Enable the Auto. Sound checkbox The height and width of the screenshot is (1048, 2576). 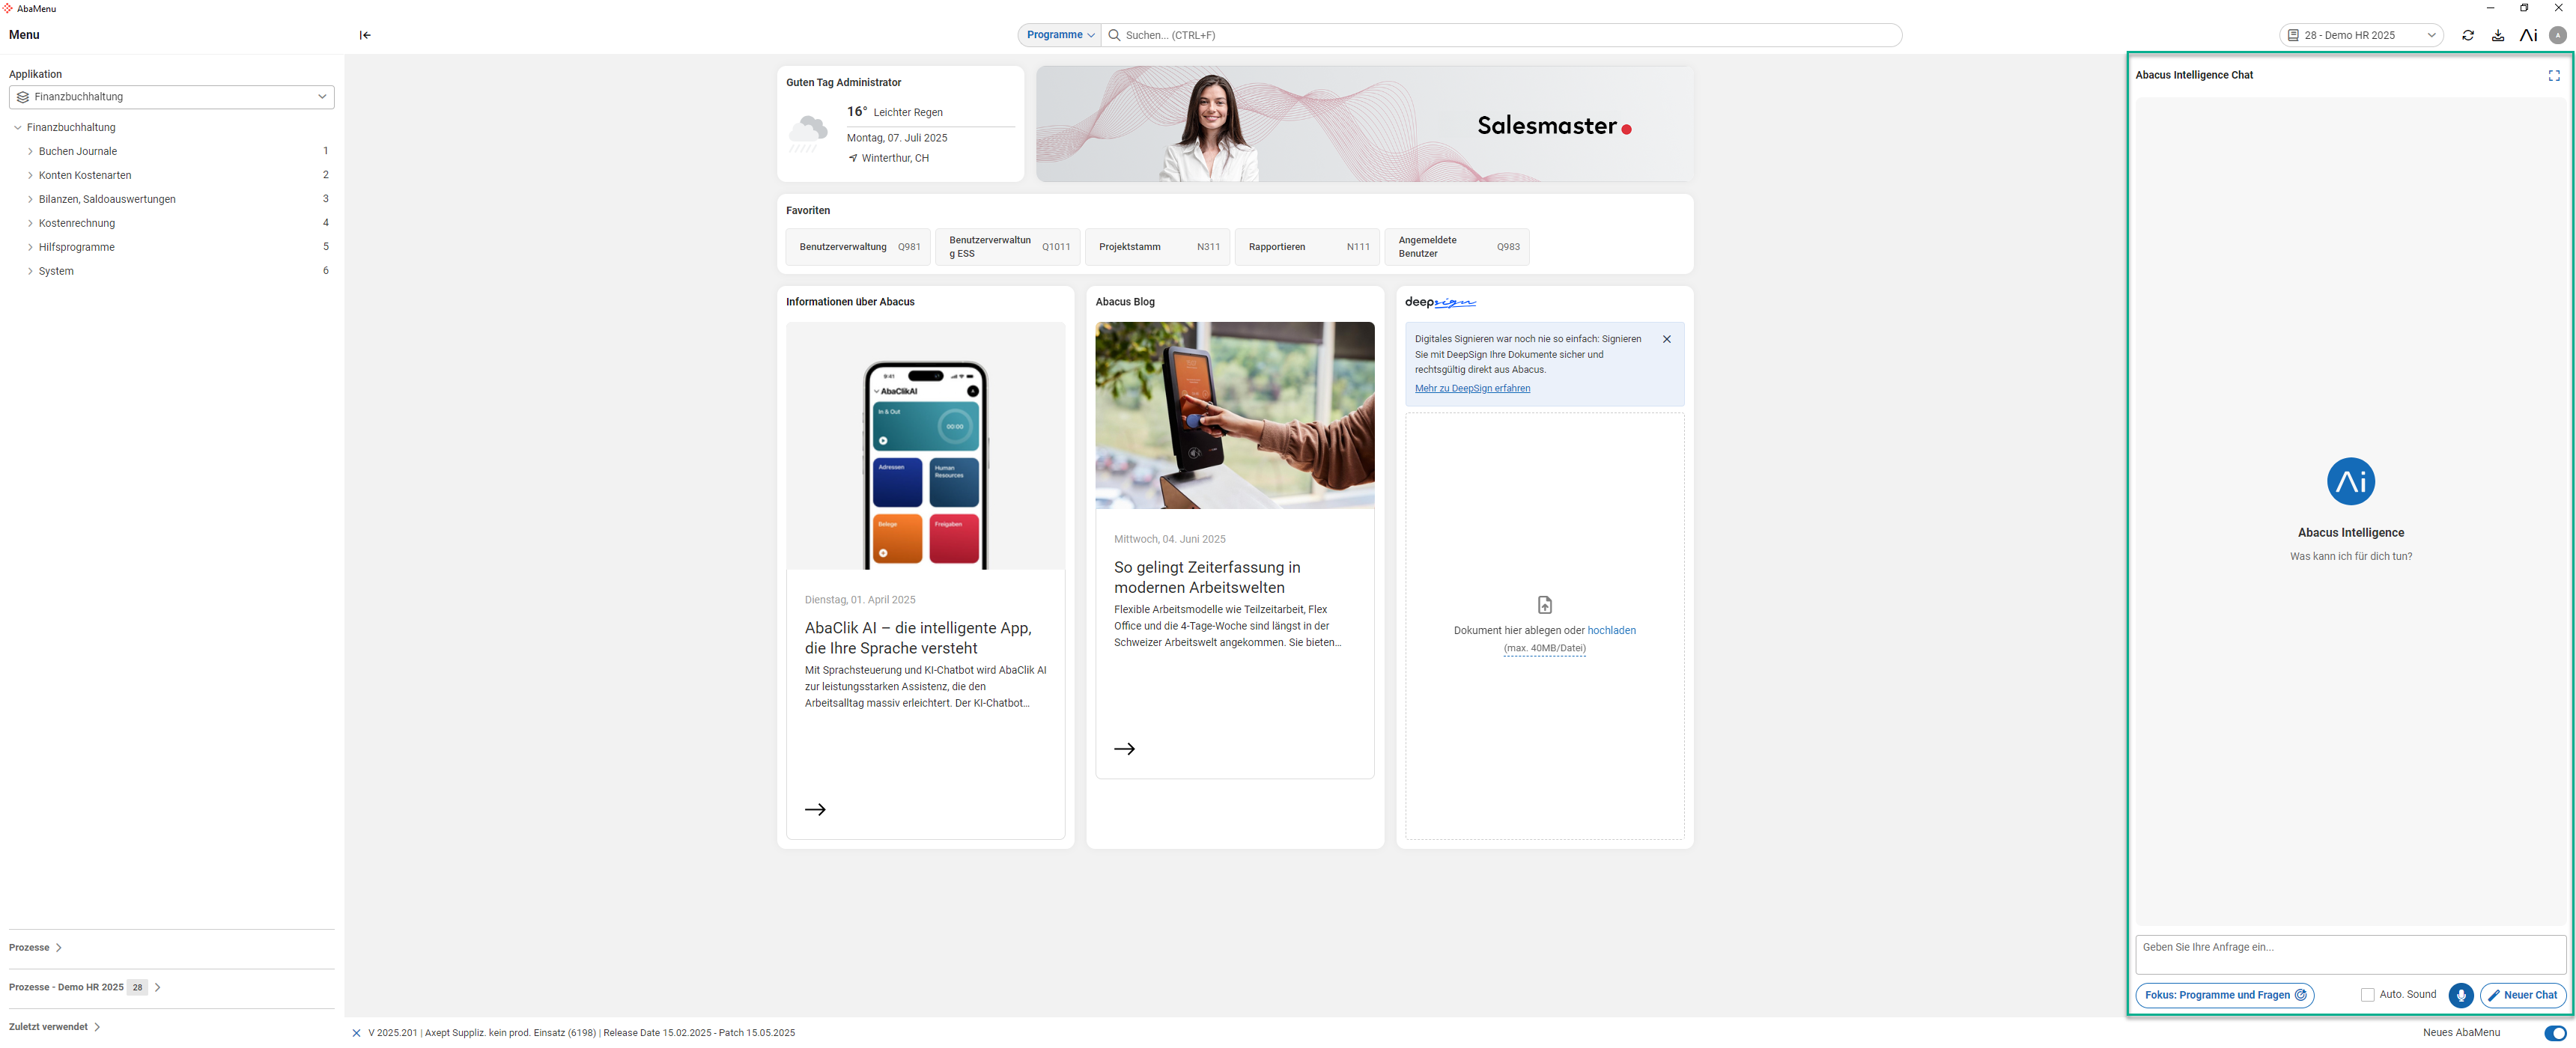coord(2367,995)
